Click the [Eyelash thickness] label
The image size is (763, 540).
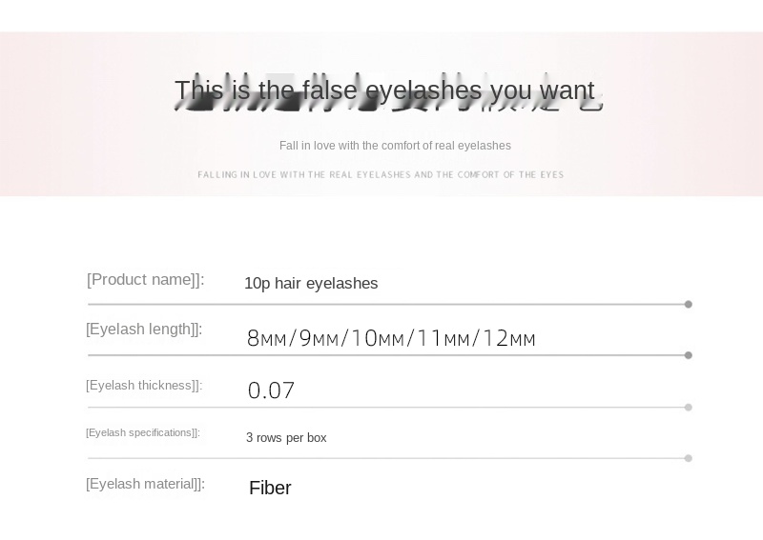point(144,386)
